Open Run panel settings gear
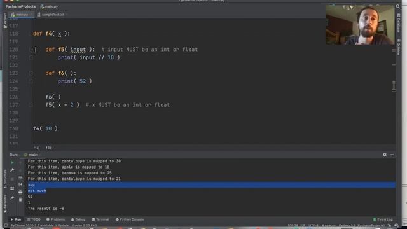The width and height of the screenshot is (407, 229). click(x=384, y=155)
